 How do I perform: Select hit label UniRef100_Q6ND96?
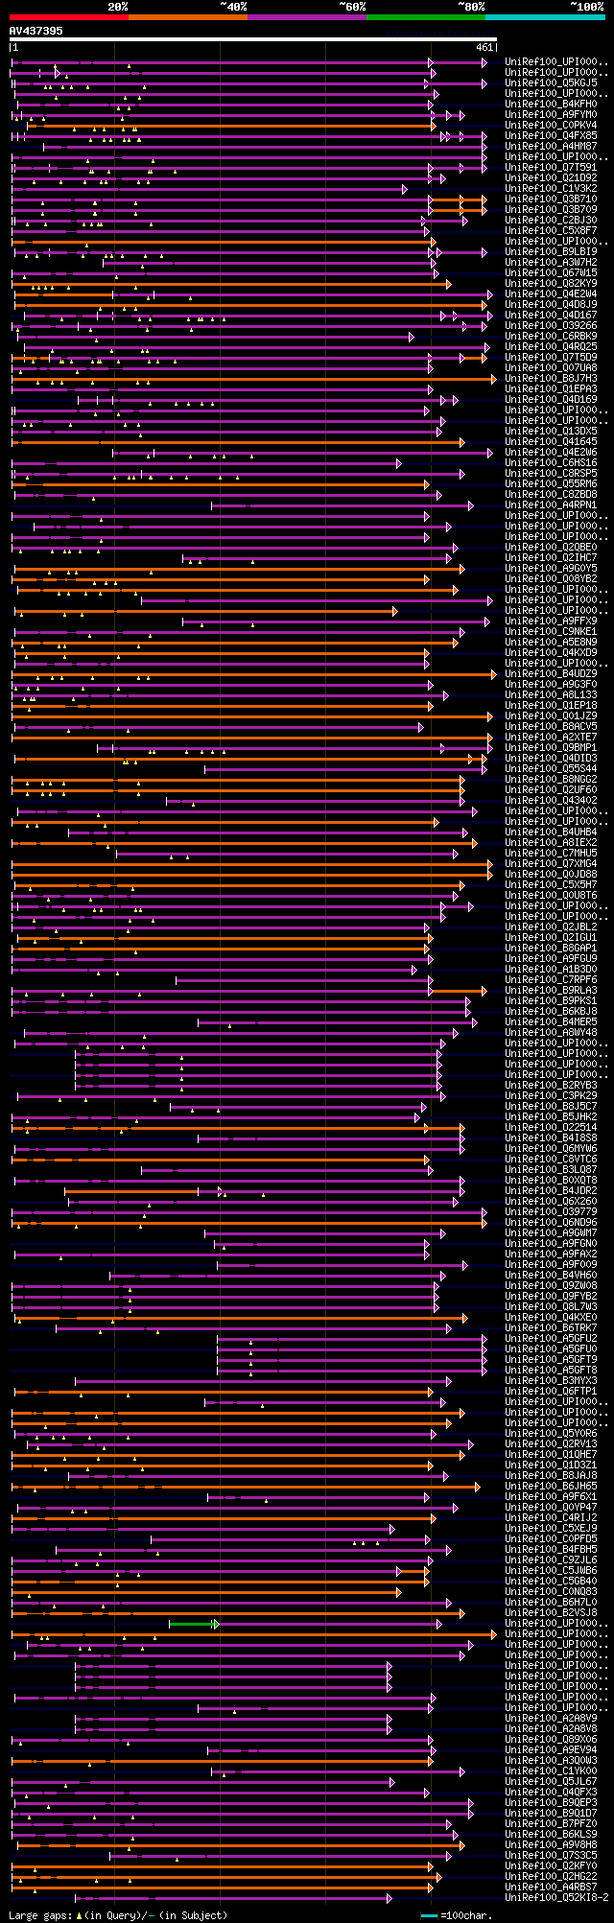(553, 1222)
